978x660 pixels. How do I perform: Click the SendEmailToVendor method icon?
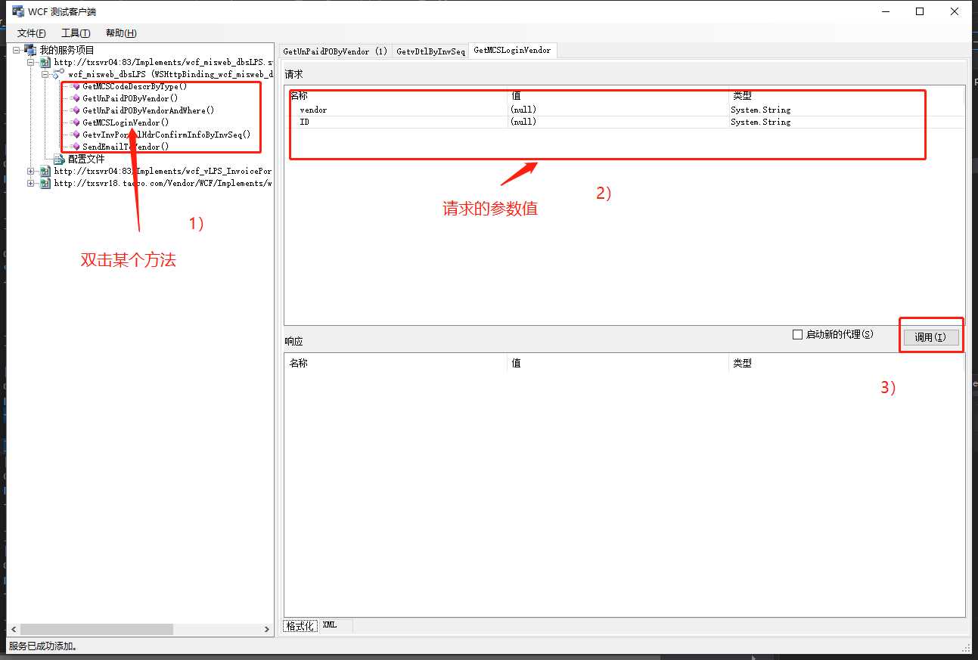pyautogui.click(x=76, y=147)
